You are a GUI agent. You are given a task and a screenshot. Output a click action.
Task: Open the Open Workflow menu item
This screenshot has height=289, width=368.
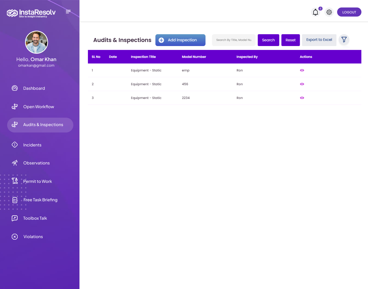click(x=39, y=107)
